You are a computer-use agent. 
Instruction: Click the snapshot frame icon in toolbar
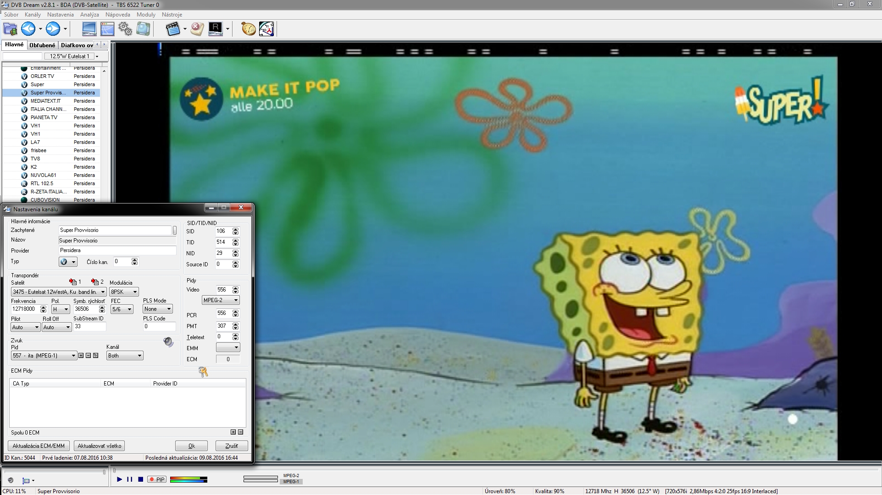pyautogui.click(x=143, y=29)
